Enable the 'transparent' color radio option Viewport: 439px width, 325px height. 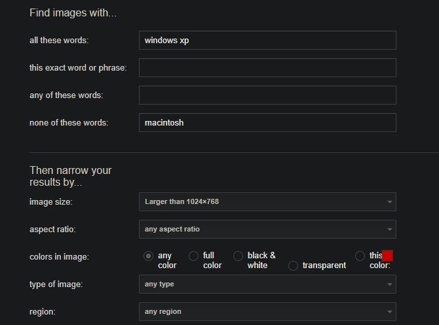[x=293, y=265]
